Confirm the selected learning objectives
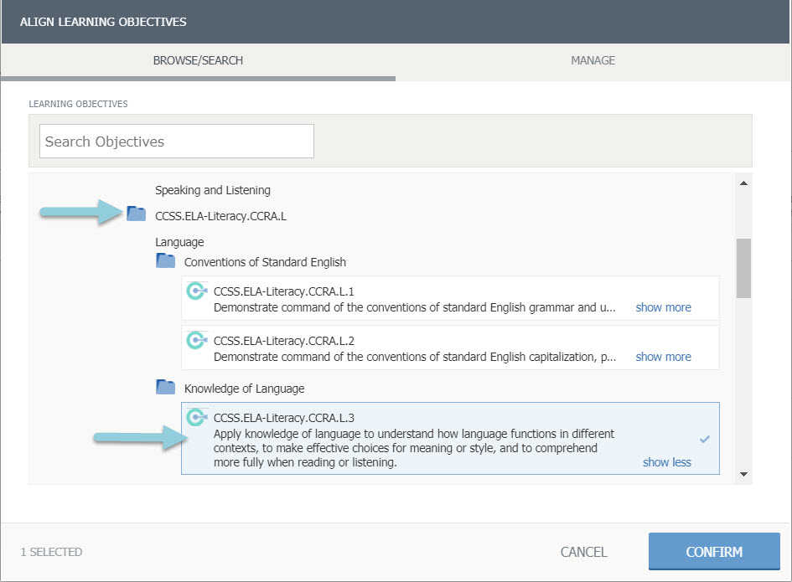 pos(714,552)
